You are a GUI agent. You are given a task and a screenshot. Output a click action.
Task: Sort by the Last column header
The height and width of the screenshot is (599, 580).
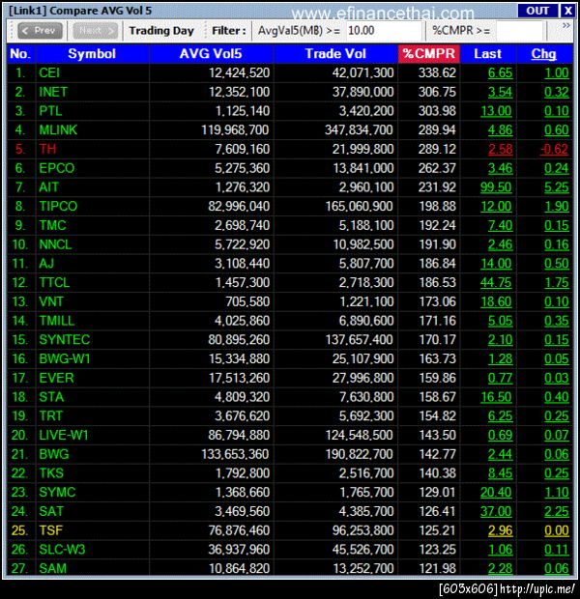[488, 54]
